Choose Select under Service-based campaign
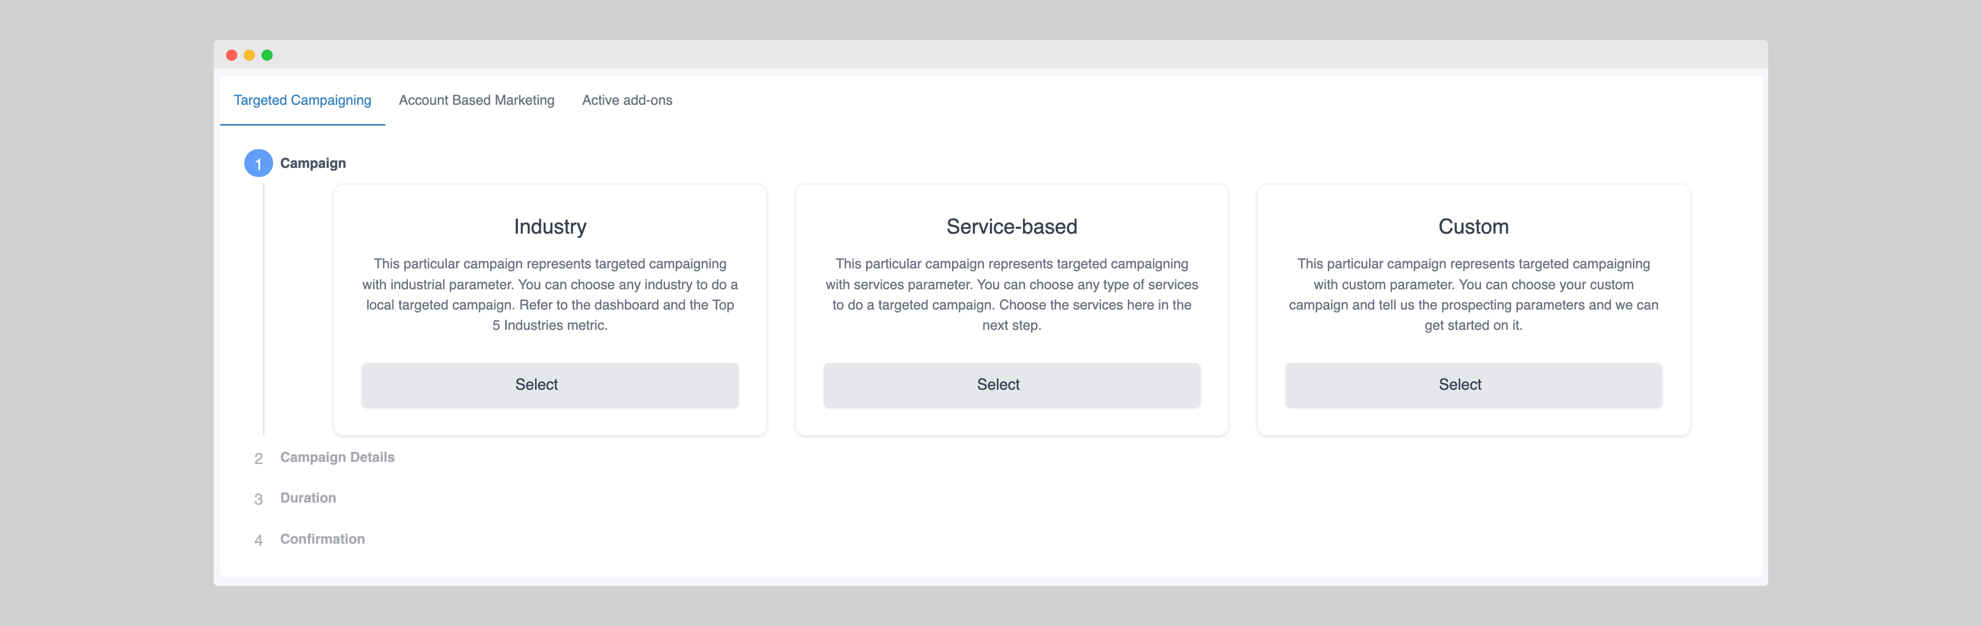The width and height of the screenshot is (1982, 626). point(1011,384)
